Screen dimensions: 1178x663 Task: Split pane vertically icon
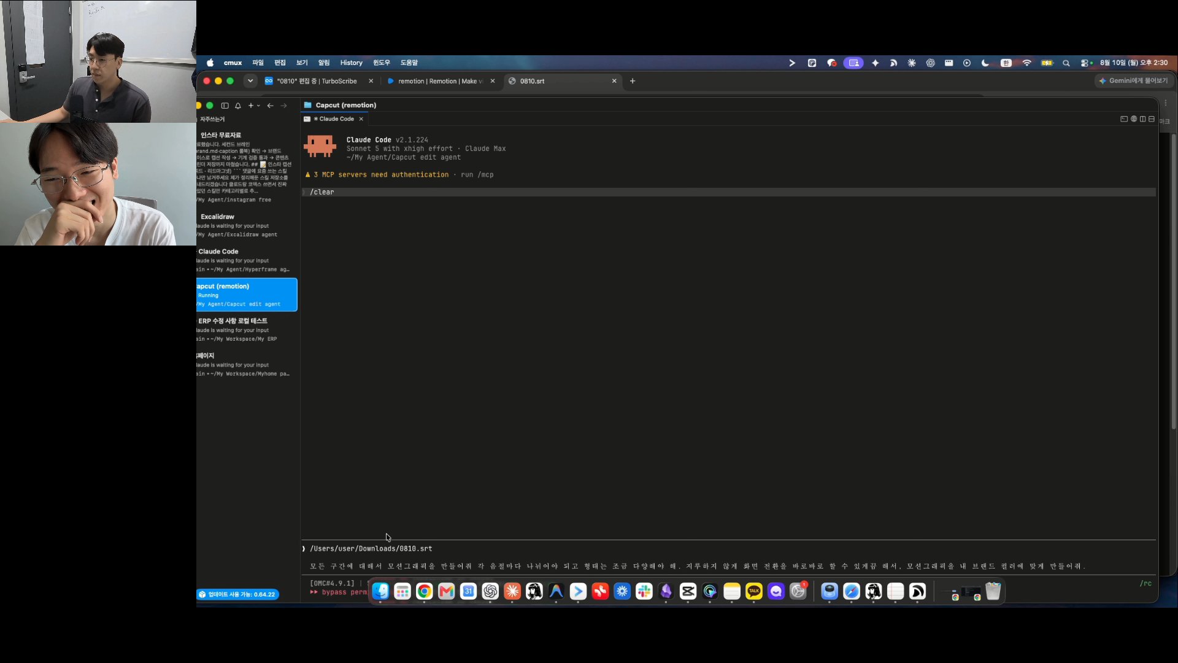(1142, 119)
